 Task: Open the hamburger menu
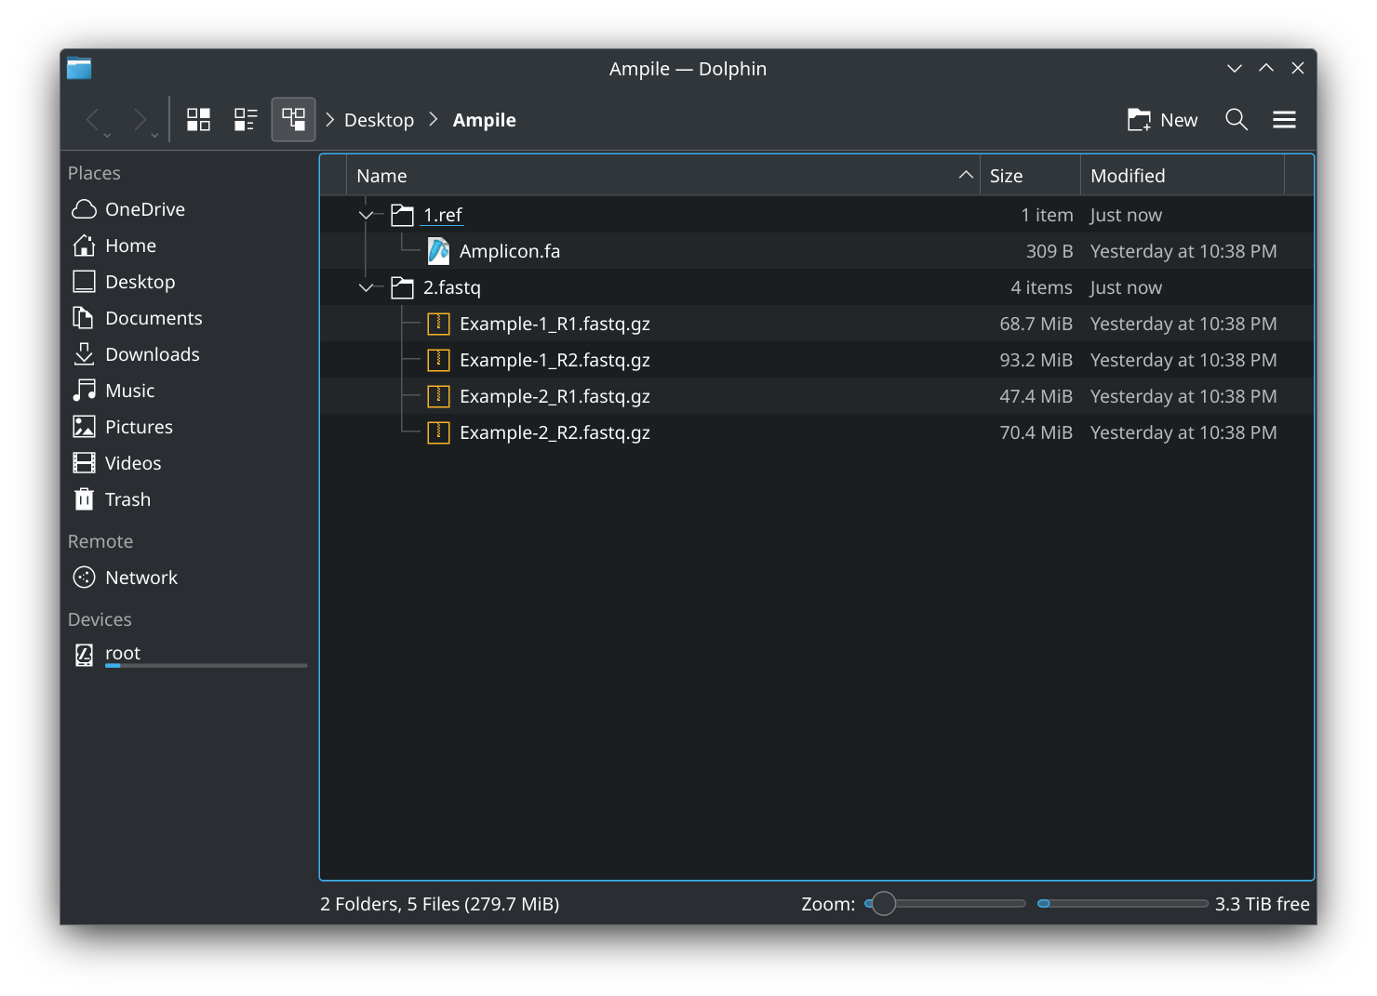coord(1284,119)
